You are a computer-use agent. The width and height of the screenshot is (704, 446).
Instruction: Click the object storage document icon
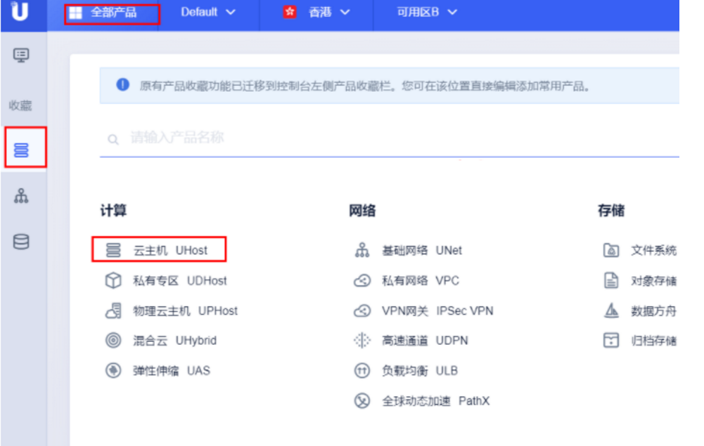click(611, 281)
